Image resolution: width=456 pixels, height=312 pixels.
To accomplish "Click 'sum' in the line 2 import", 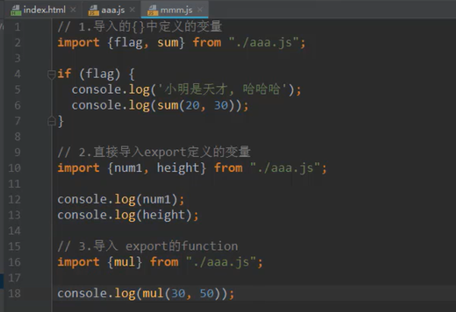I will pos(168,43).
